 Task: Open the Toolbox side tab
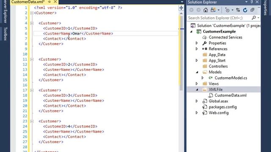tap(5, 34)
